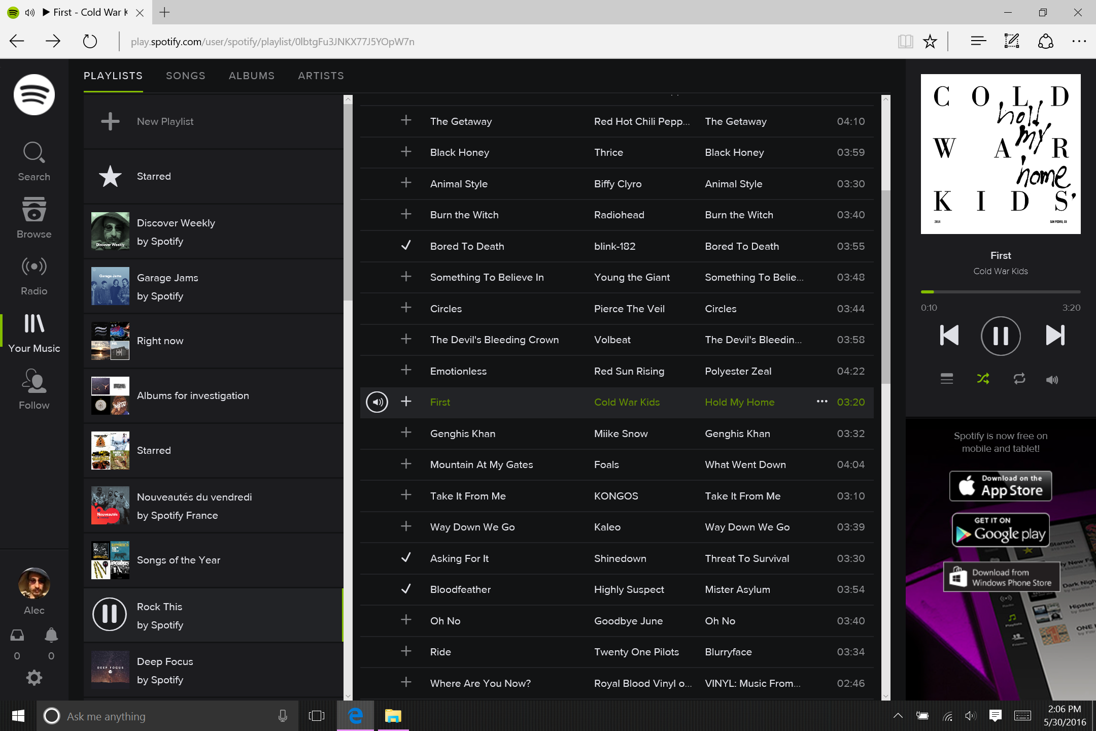Create a New Playlist
Viewport: 1096px width, 731px height.
pyautogui.click(x=214, y=121)
